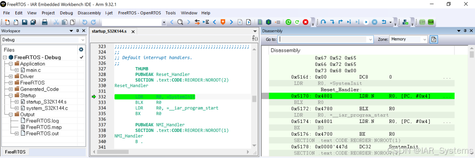Viewport: 475px width, 158px height.
Task: Open the Disassembly menu
Action: [89, 13]
